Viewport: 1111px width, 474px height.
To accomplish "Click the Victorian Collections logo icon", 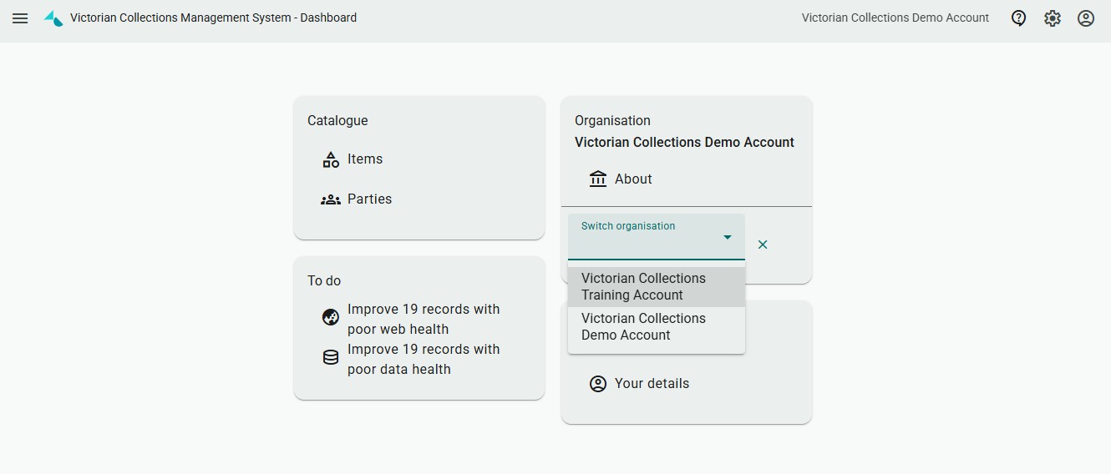I will coord(53,18).
